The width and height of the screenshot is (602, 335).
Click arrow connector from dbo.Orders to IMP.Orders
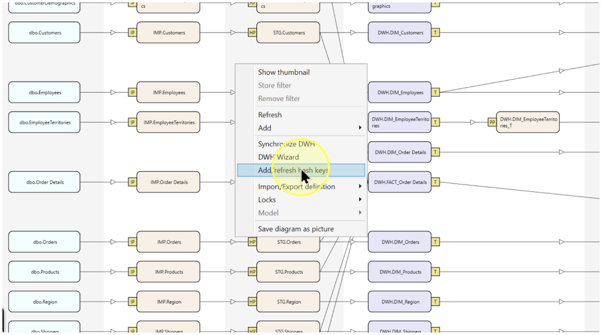(113, 242)
